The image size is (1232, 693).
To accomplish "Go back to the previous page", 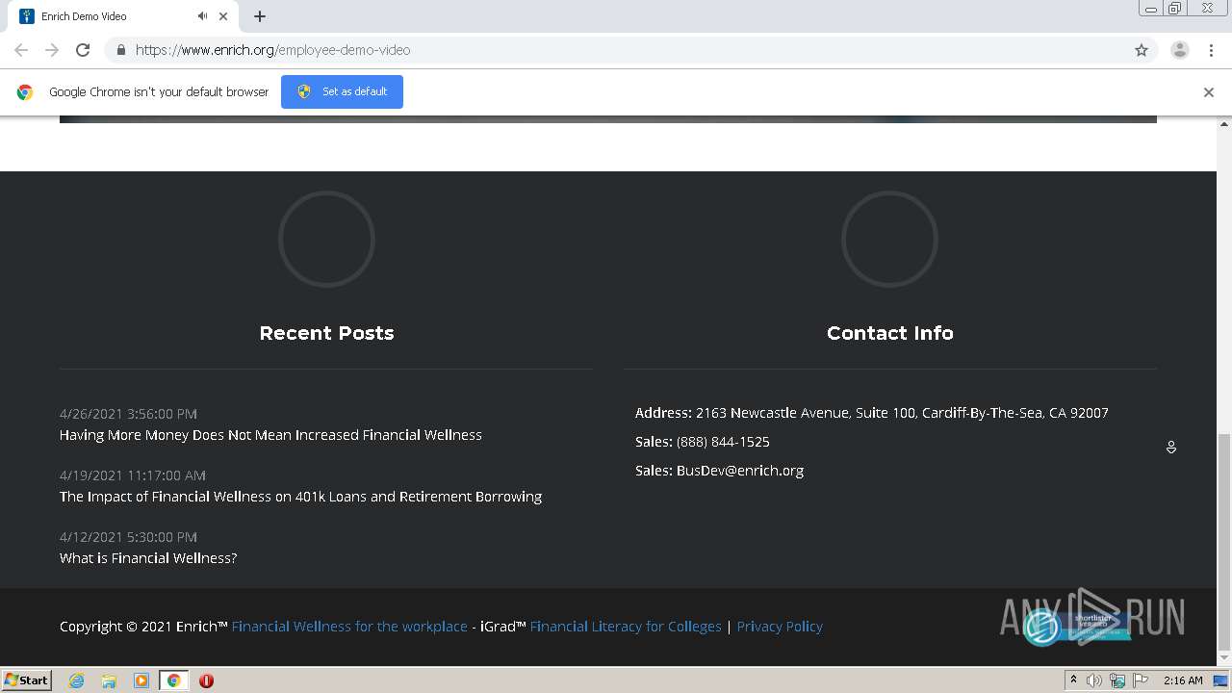I will [21, 50].
